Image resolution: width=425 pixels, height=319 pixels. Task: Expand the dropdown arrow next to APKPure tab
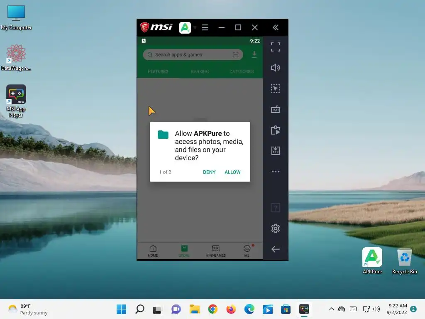pyautogui.click(x=195, y=28)
